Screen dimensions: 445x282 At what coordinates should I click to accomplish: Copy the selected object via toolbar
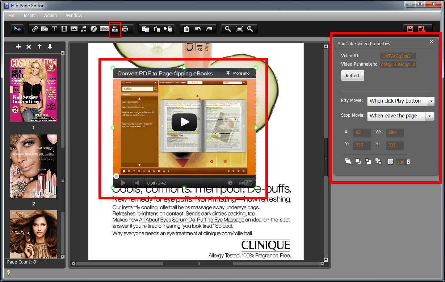point(146,29)
